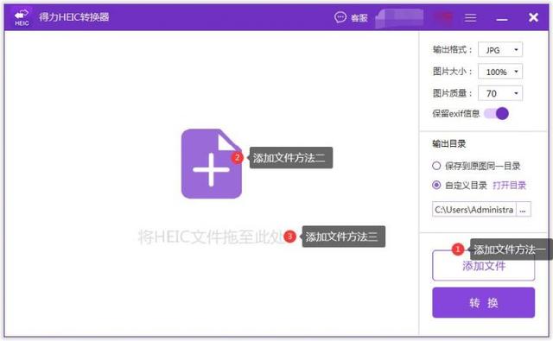Image resolution: width=553 pixels, height=341 pixels.
Task: Toggle the keep exif info switch
Action: click(x=497, y=113)
